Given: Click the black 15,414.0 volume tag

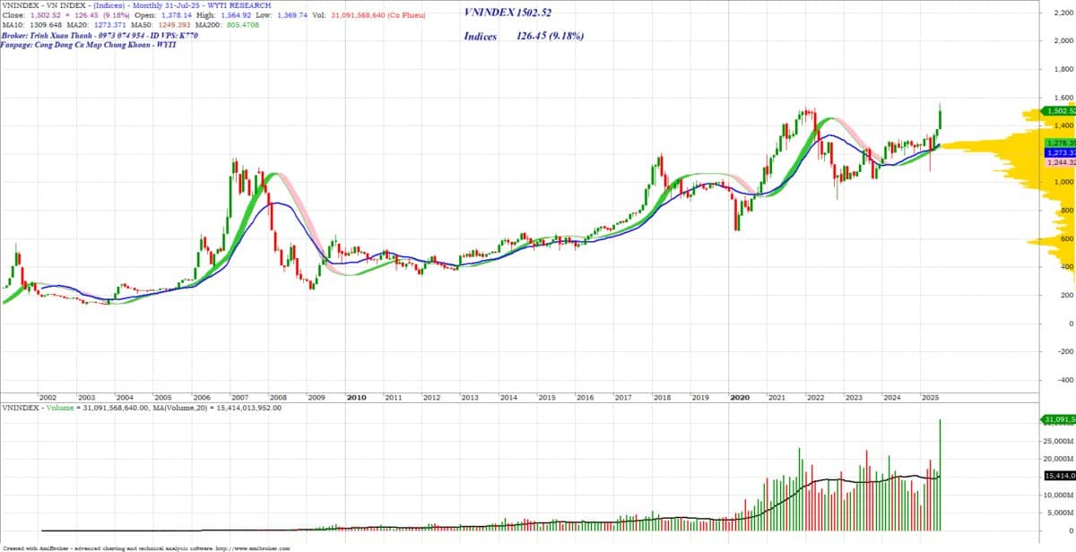Looking at the screenshot, I should click(1059, 476).
